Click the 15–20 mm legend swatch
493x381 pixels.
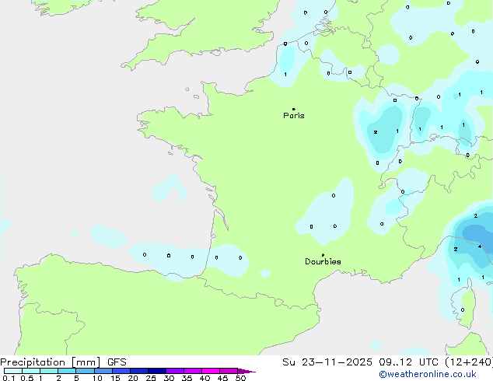pyautogui.click(x=121, y=371)
